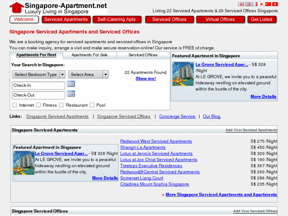Screen dimensions: 288x216
Task: Open the Check-Out calendar picker icon
Action: point(71,94)
